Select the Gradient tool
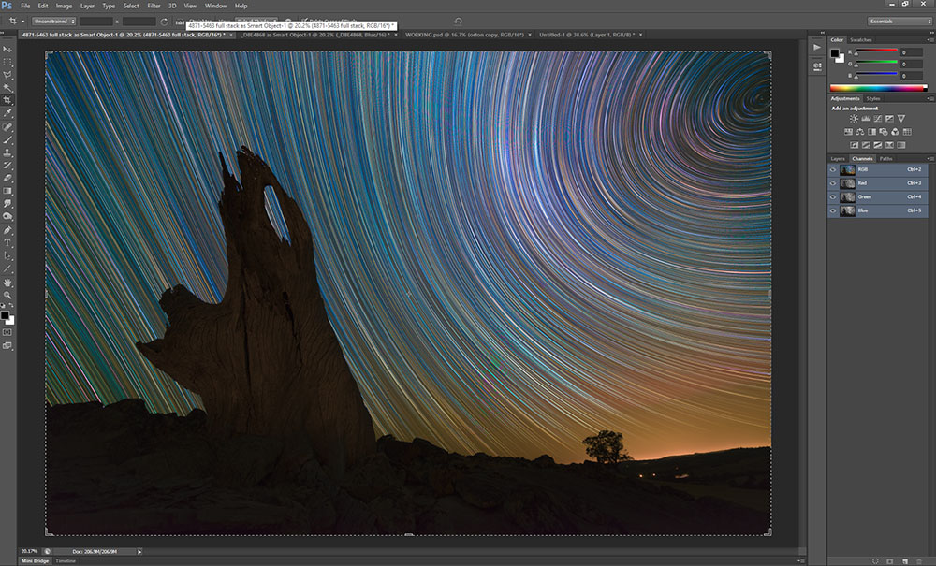This screenshot has width=936, height=566. 7,191
